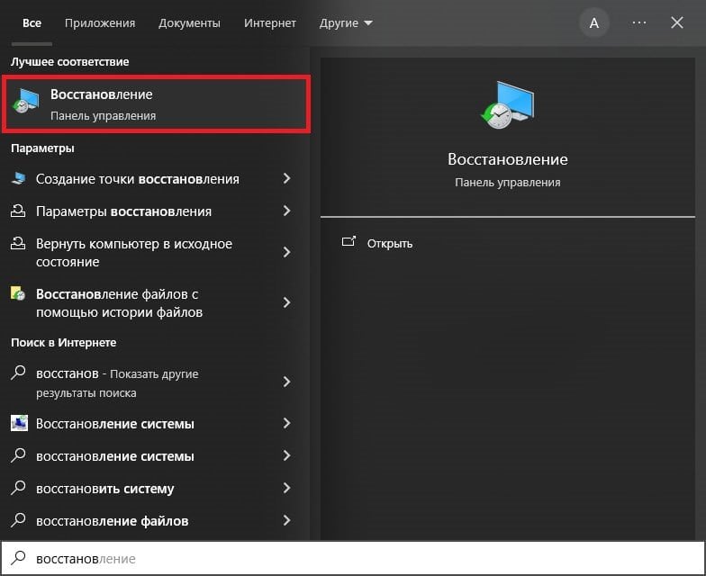Expand arrow for Восстановление файлов с помощью истории
Viewport: 706px width, 576px height.
coord(286,302)
